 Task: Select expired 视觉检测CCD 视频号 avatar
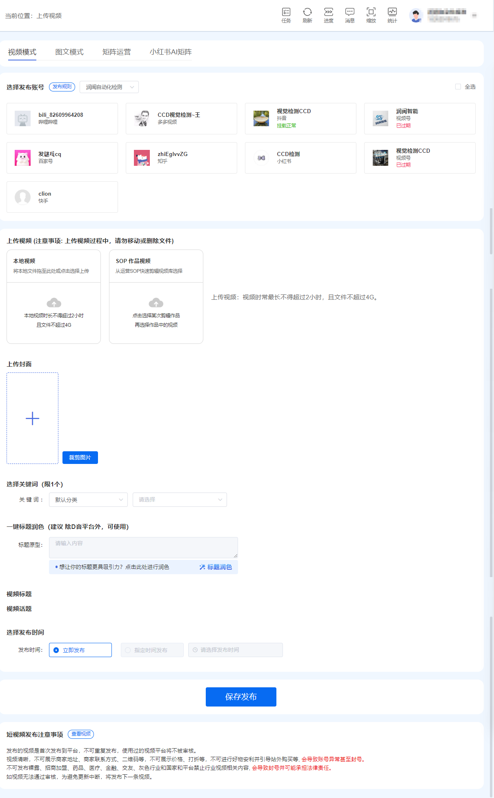[381, 158]
